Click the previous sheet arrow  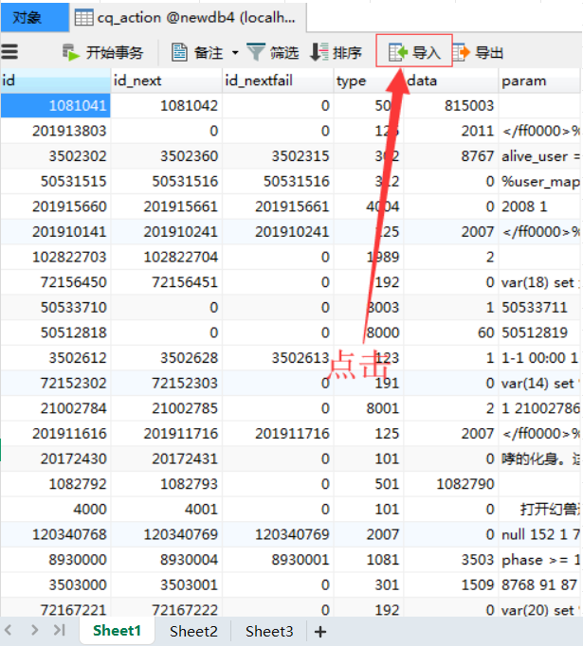click(x=9, y=630)
